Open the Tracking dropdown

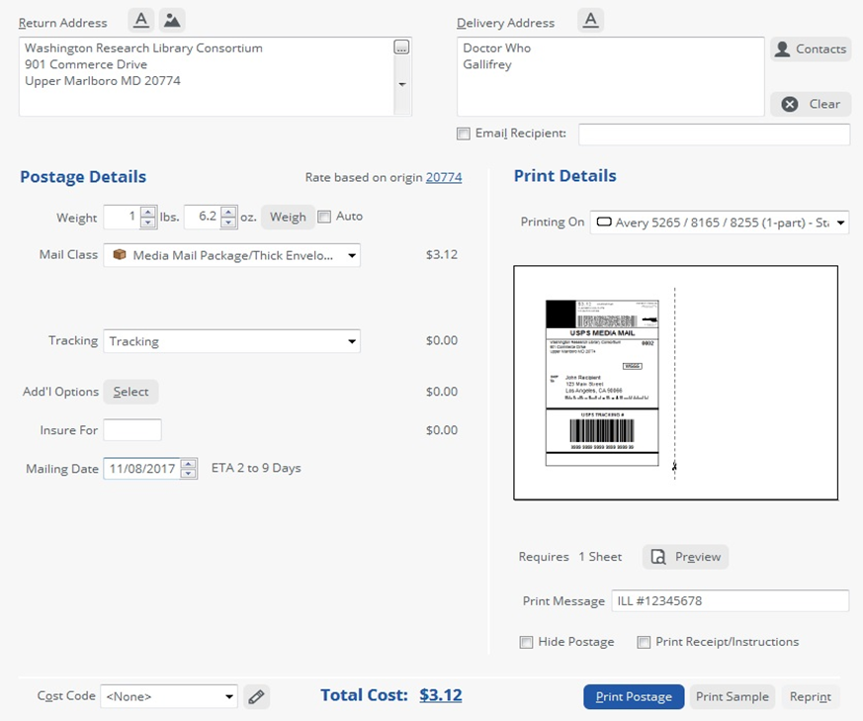(232, 341)
